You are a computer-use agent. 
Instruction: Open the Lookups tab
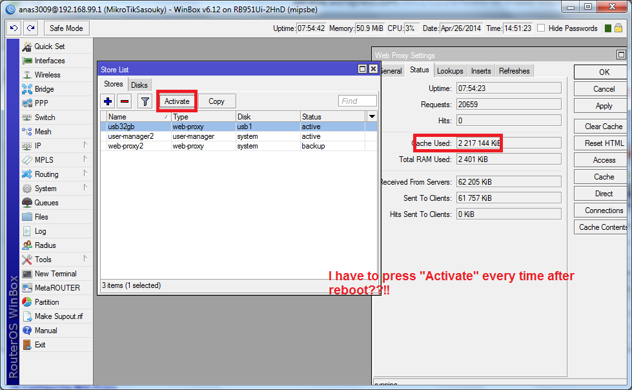tap(450, 71)
